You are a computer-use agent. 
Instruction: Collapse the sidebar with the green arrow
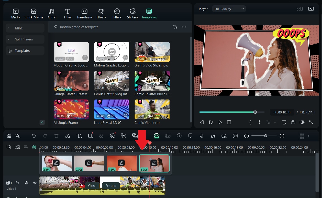coord(42,122)
